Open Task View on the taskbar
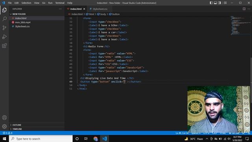The image size is (252, 142). point(86,138)
